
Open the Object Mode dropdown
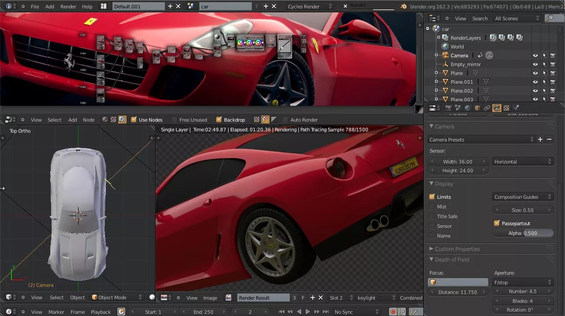coord(117,297)
